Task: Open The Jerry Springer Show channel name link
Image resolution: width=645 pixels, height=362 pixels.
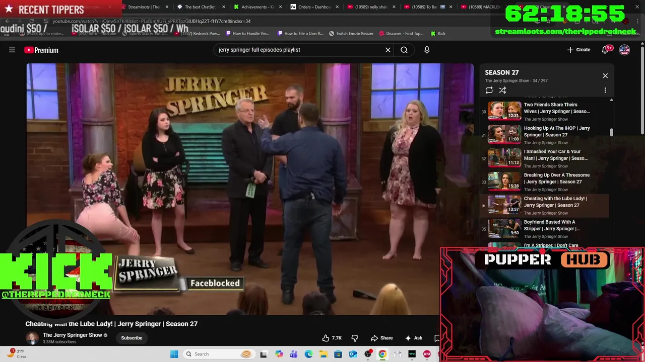Action: pos(73,335)
